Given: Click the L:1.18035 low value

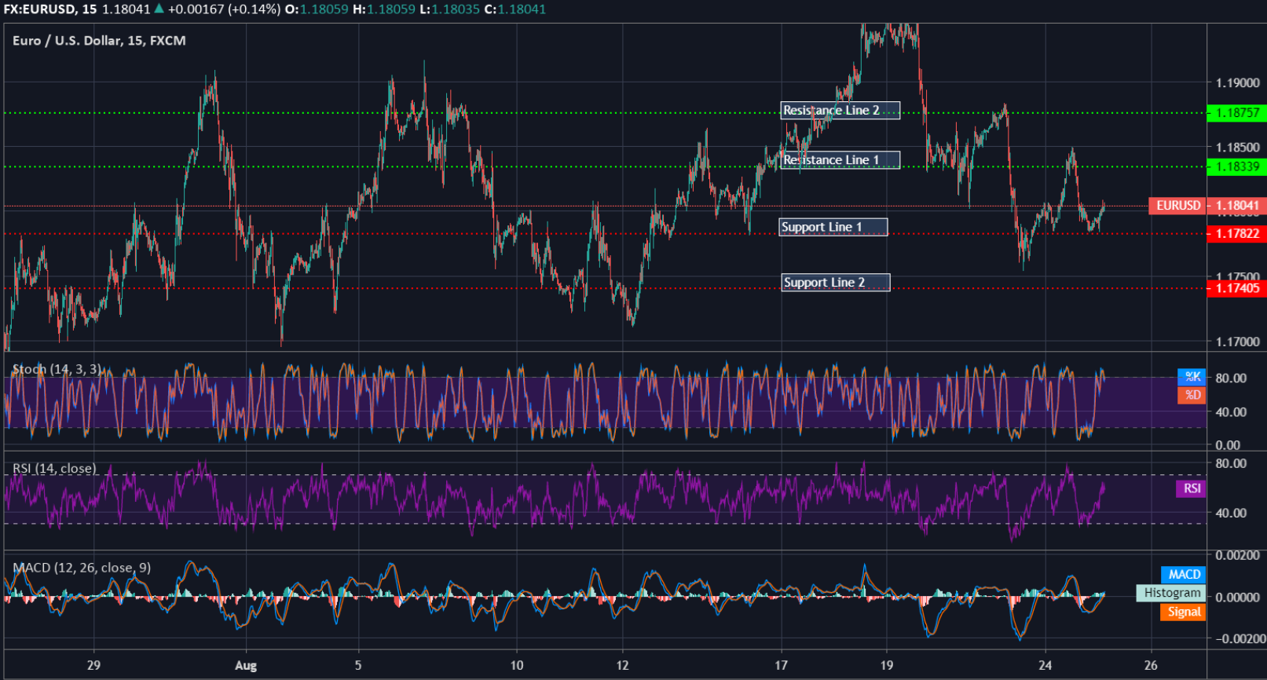Looking at the screenshot, I should [x=449, y=9].
